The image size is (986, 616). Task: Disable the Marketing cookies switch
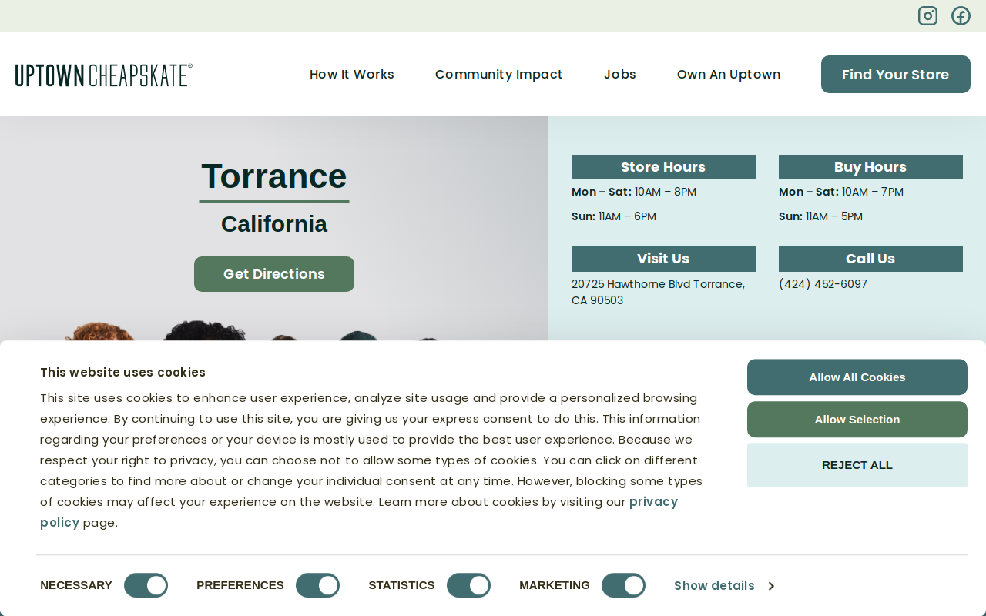(623, 585)
